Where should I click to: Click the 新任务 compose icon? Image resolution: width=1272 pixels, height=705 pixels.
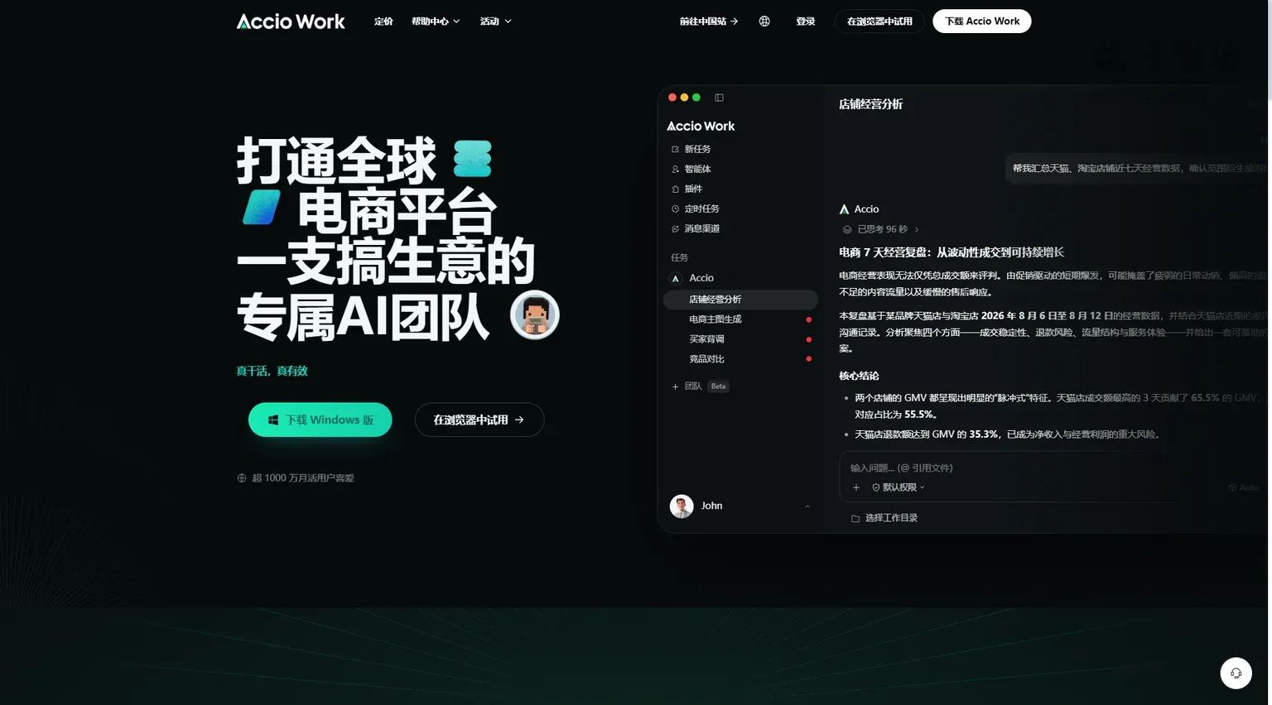pyautogui.click(x=675, y=150)
